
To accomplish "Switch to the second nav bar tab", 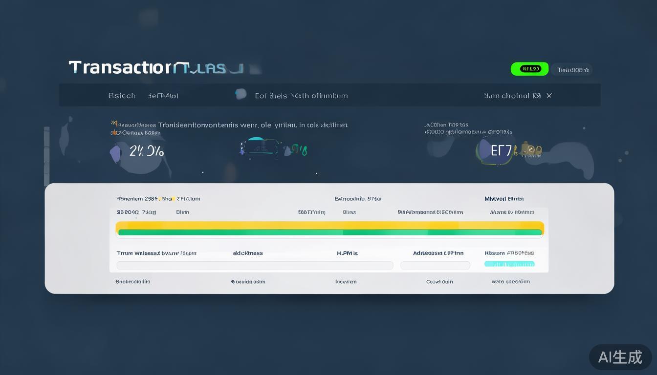I will tap(163, 96).
